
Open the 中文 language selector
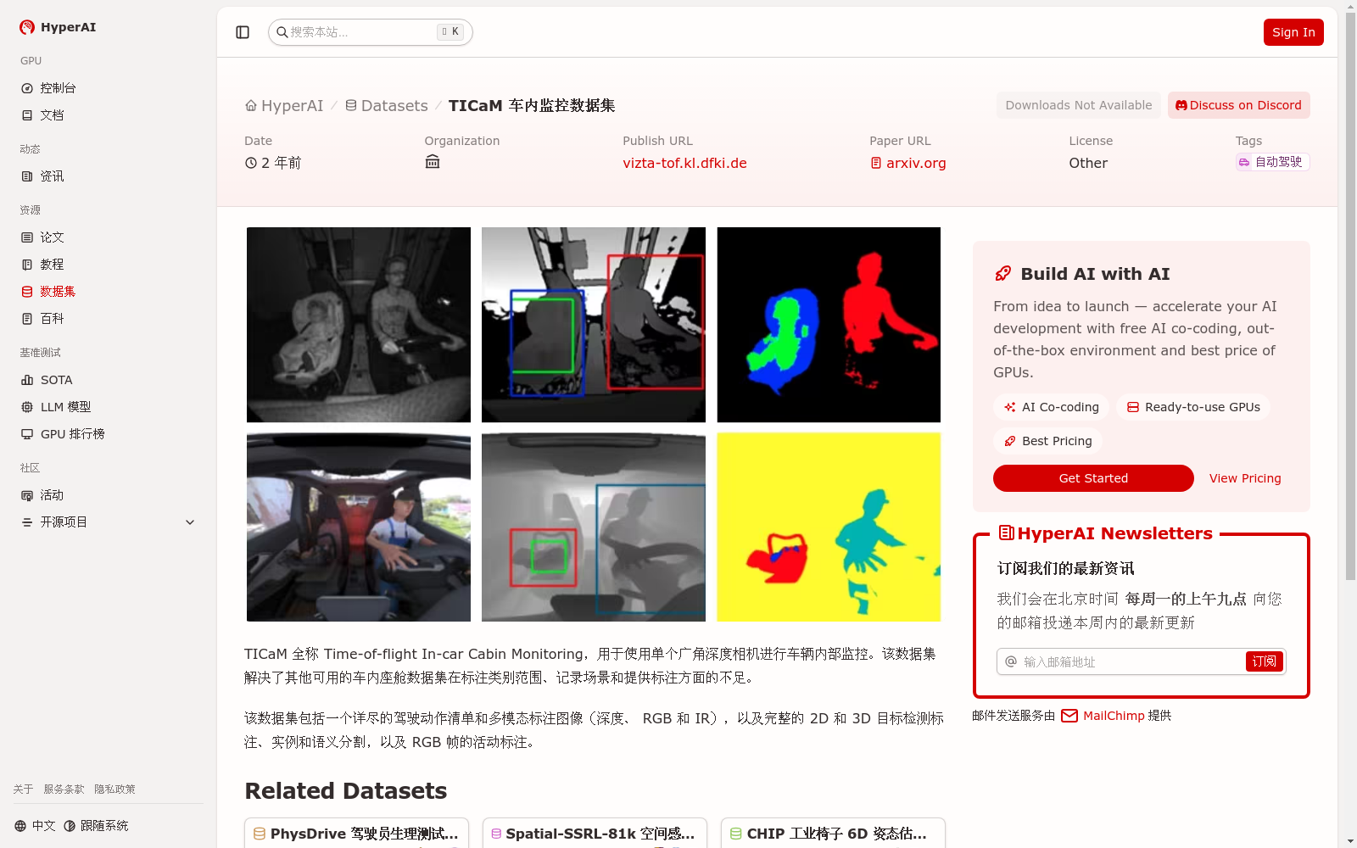(35, 826)
